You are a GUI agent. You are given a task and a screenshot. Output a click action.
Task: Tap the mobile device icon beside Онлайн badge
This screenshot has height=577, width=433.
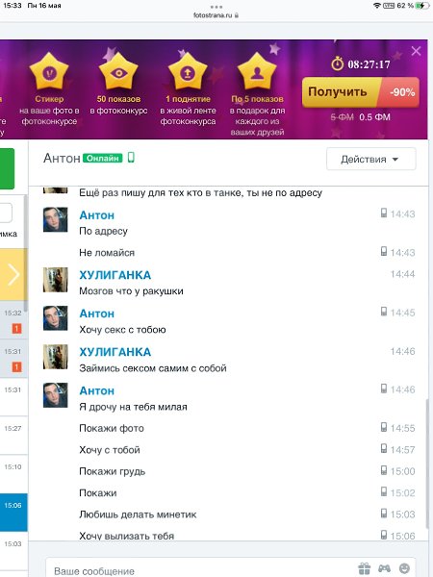pos(131,158)
